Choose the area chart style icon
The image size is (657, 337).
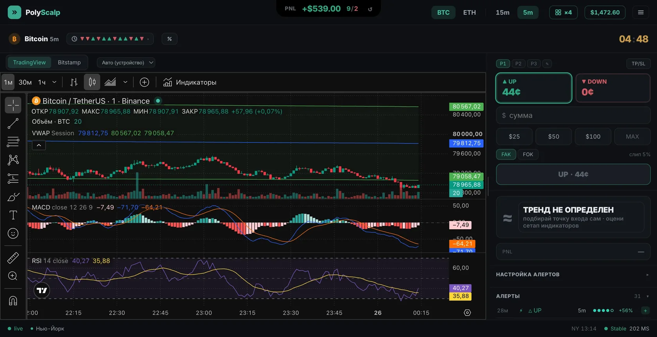110,82
